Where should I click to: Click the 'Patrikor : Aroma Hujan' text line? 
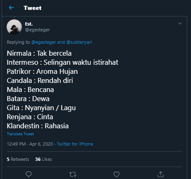[x=42, y=71]
